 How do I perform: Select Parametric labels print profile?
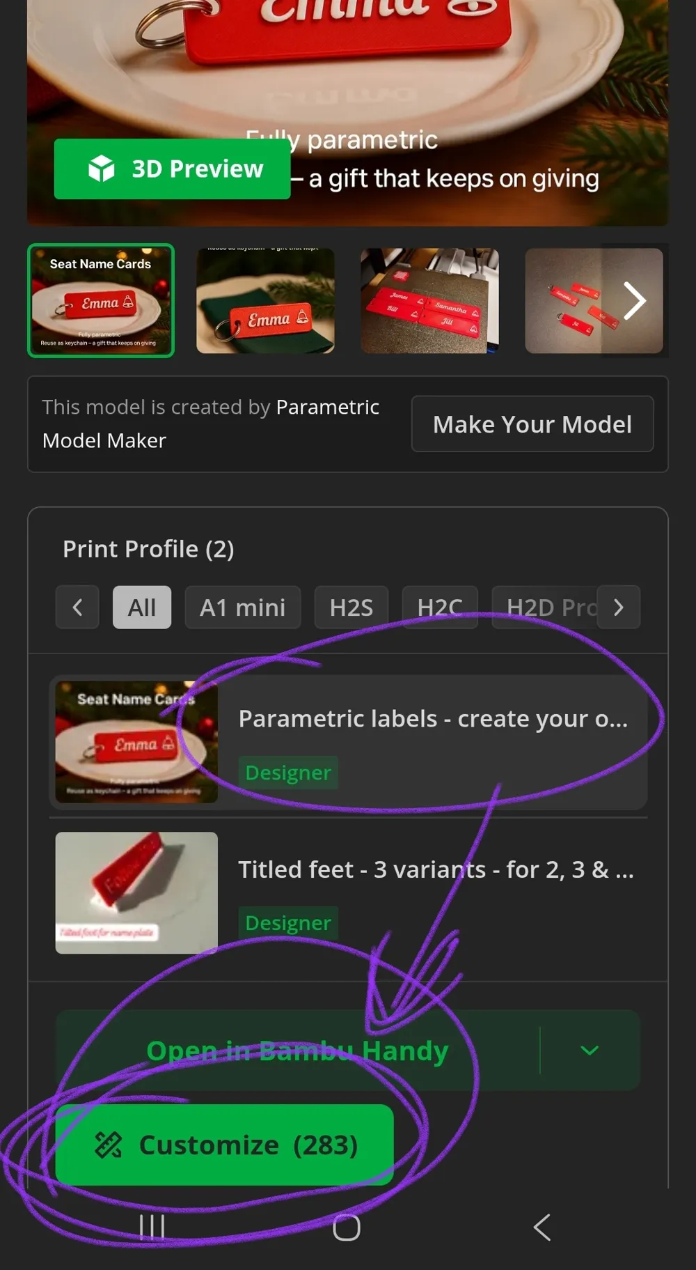[348, 742]
